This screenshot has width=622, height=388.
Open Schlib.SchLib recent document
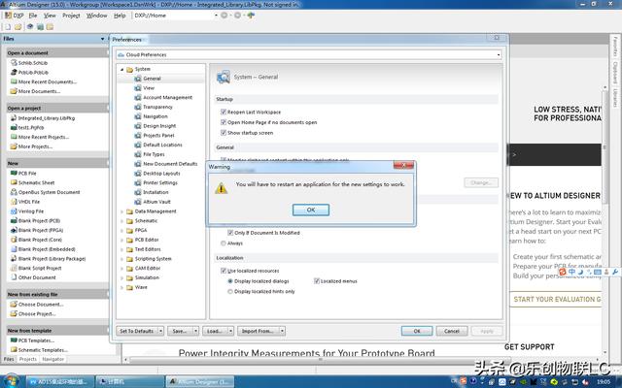pos(33,63)
